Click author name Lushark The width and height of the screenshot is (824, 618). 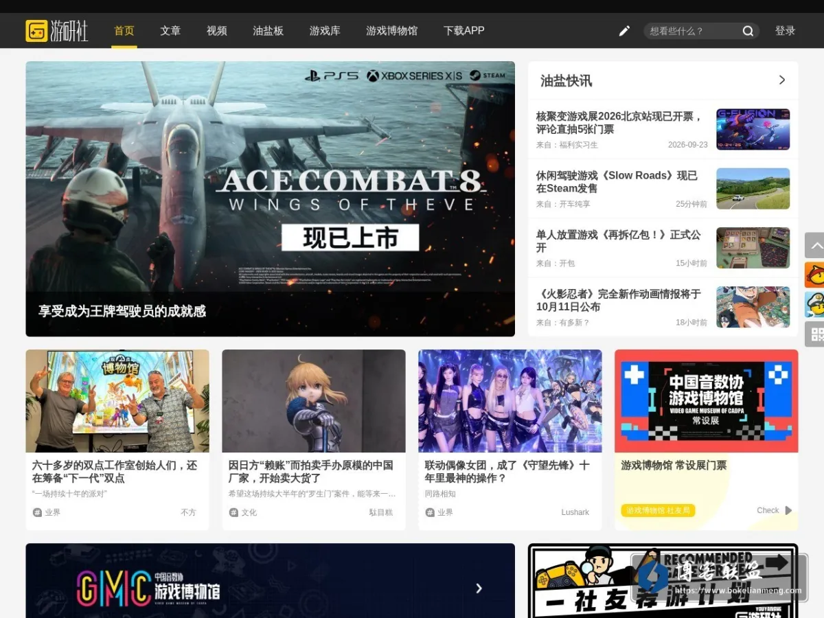click(575, 512)
